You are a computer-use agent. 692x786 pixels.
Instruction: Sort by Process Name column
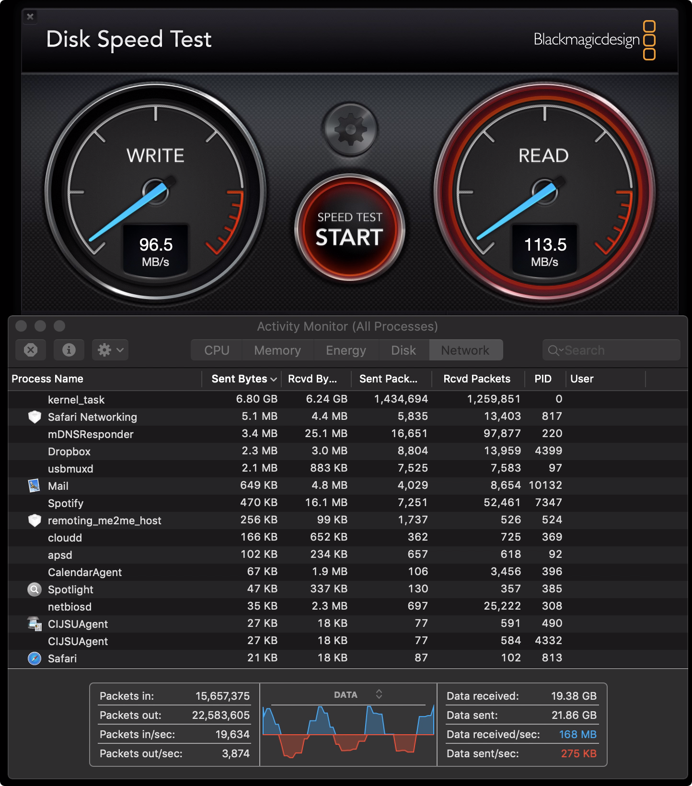[x=104, y=379]
